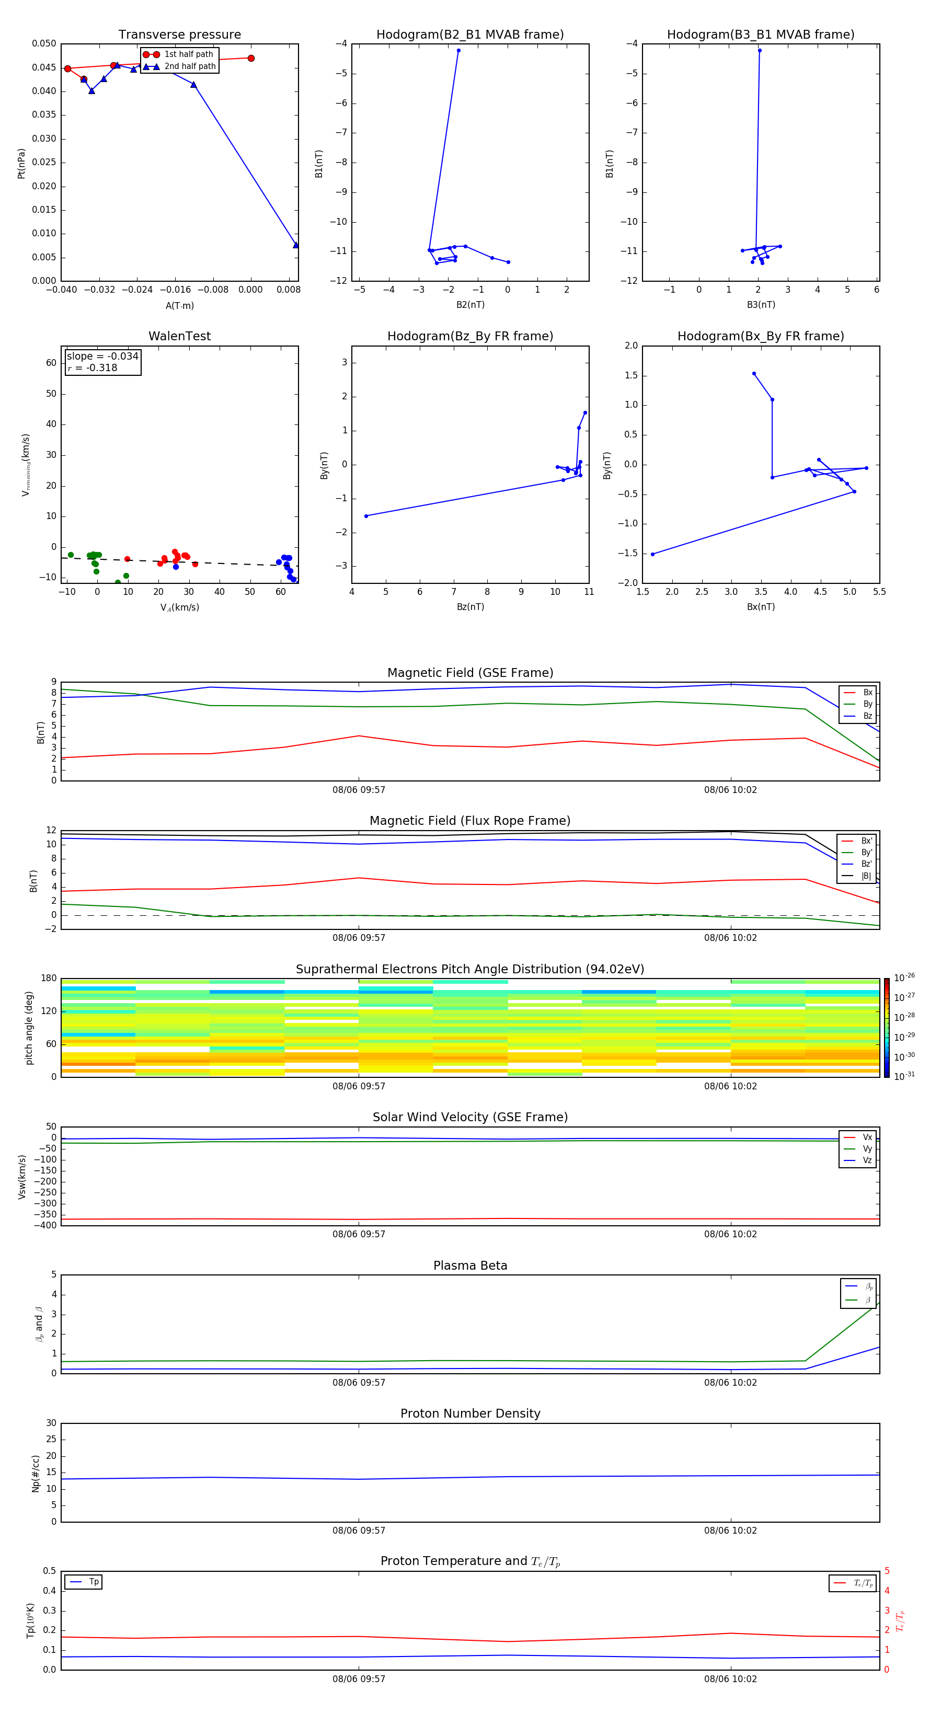Viewport: 941px width, 1725px height.
Task: Click the 'Proton Temperature and Te/Tp' title
Action: tap(470, 1561)
